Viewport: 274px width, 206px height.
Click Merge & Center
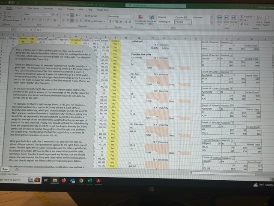[x=93, y=21]
